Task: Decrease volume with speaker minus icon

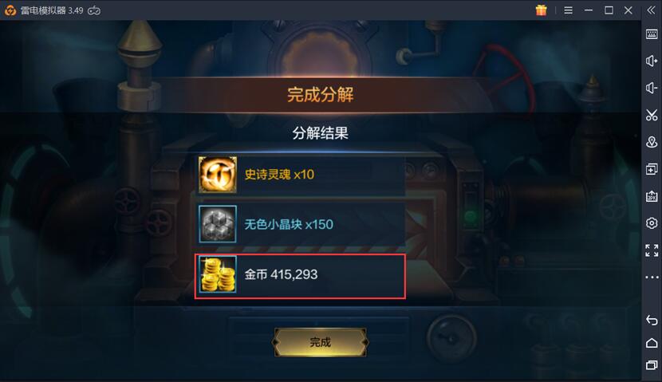Action: [x=652, y=88]
